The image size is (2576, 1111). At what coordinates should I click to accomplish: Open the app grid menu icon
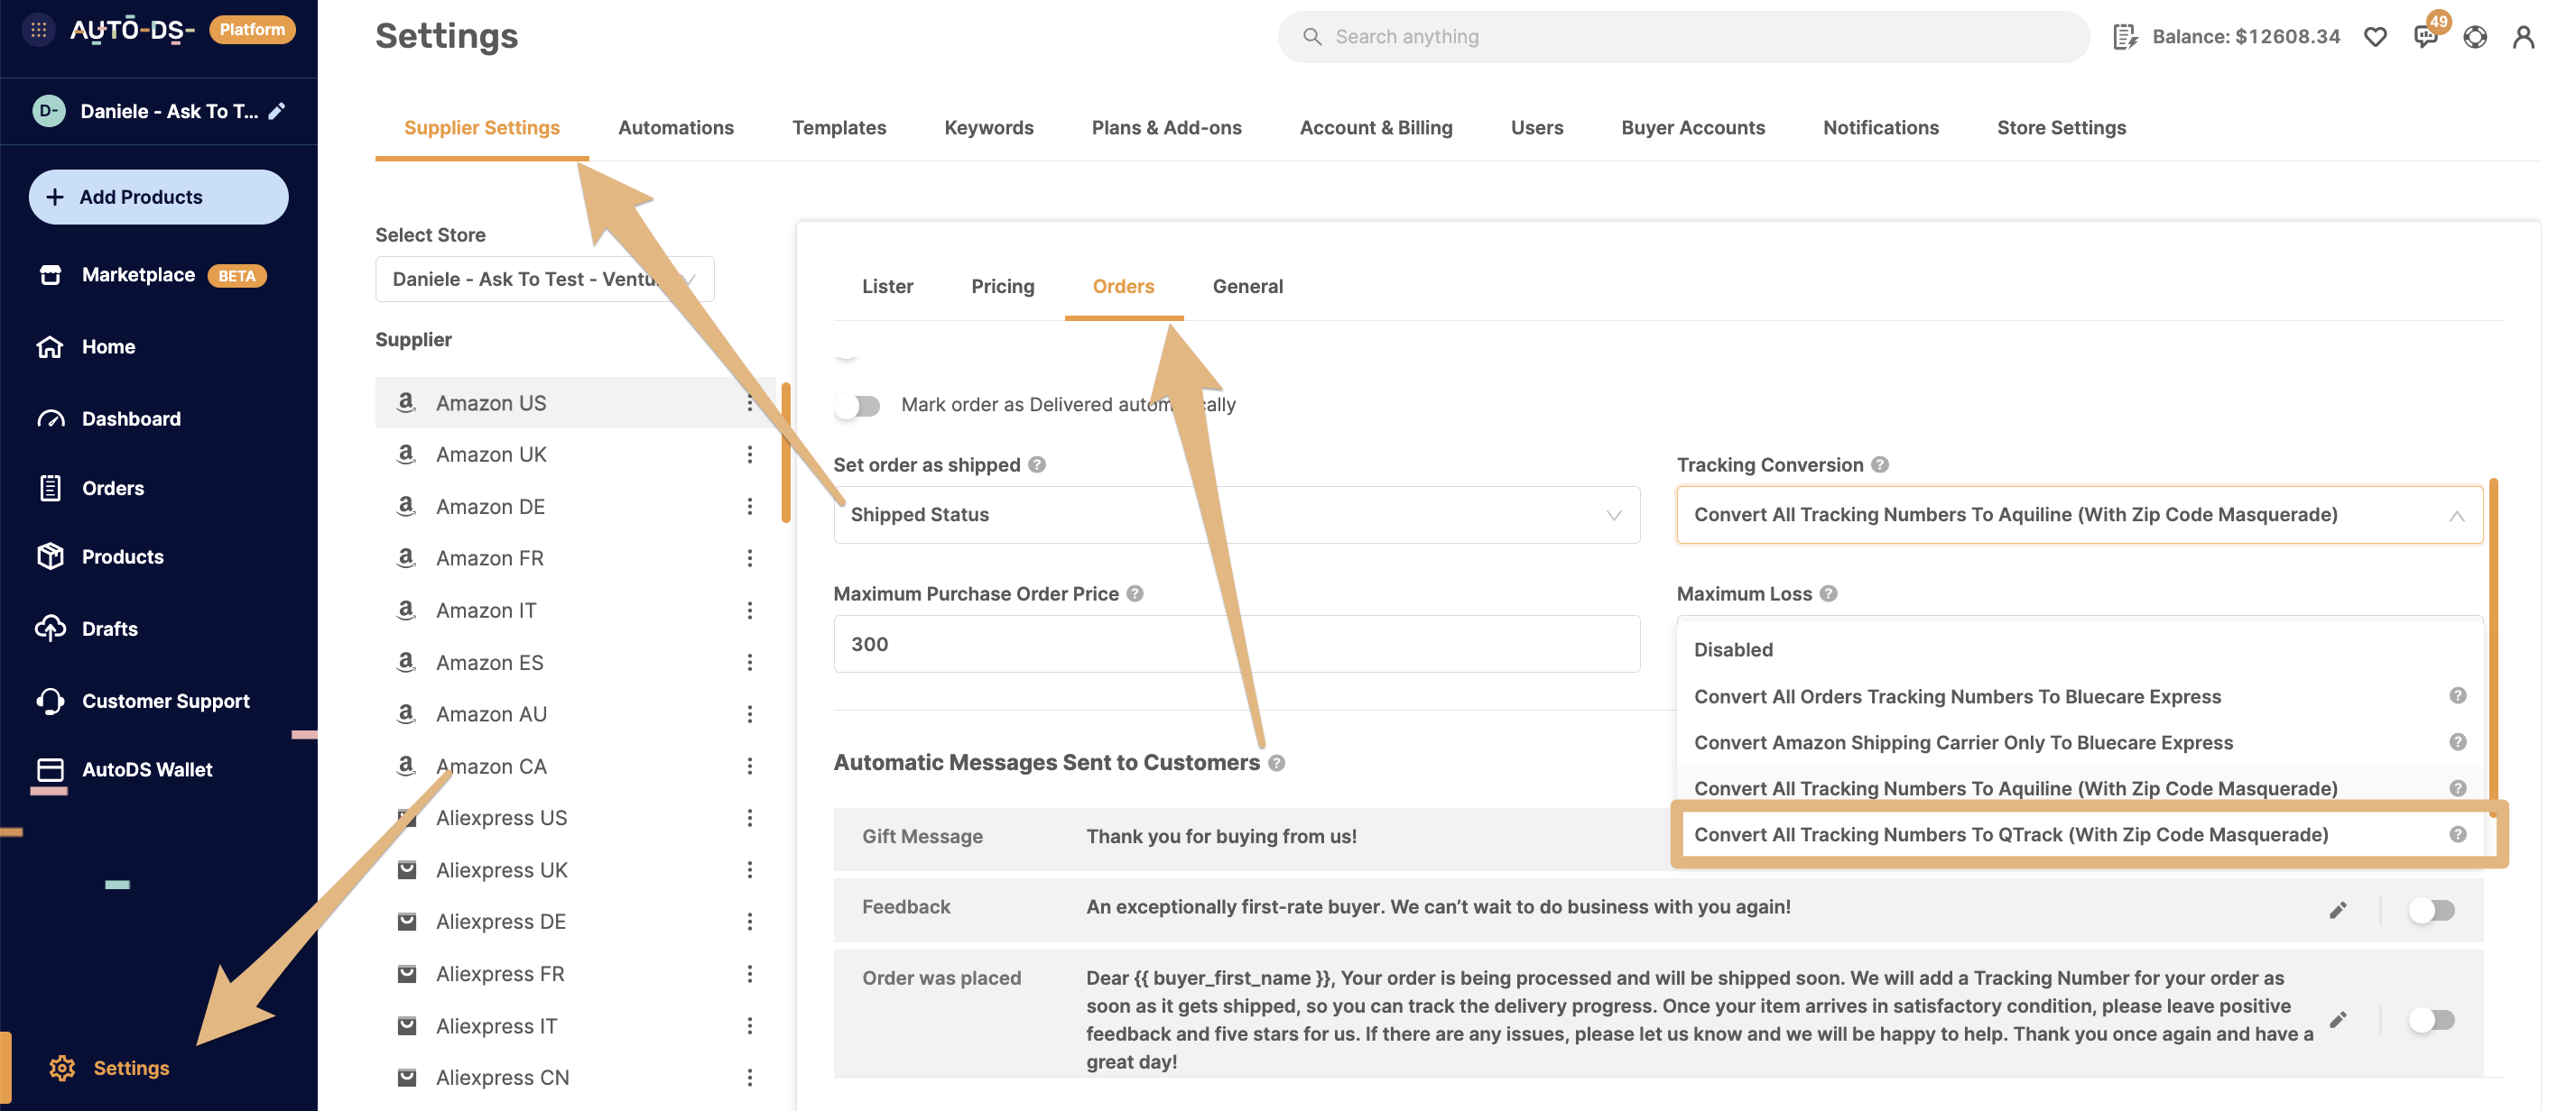[x=38, y=30]
